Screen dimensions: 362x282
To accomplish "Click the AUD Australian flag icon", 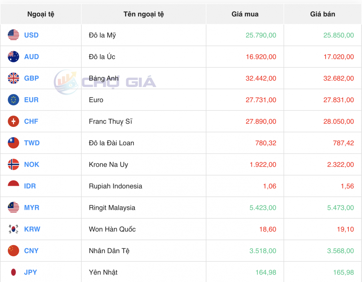I will click(14, 57).
